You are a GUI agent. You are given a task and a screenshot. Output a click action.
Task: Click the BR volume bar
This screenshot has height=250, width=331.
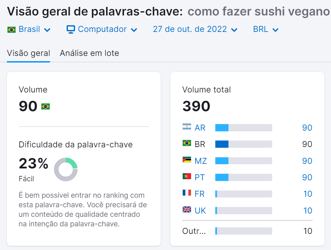[x=243, y=144]
